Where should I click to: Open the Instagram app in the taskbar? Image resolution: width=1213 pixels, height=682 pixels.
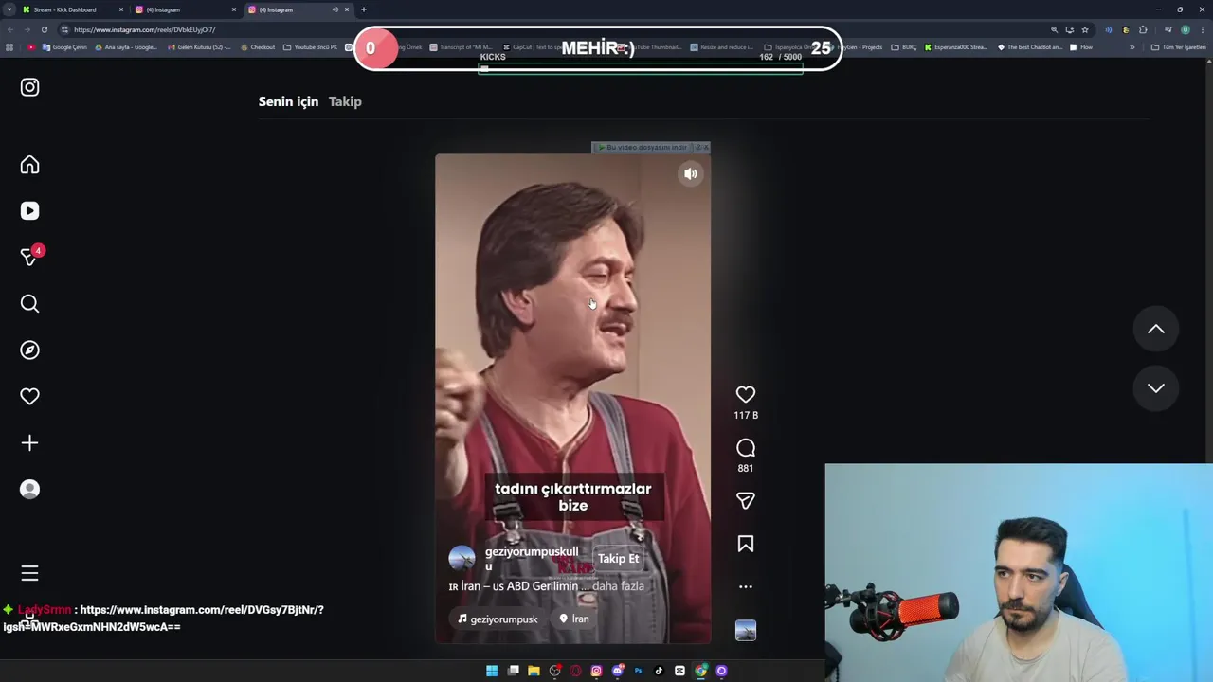[x=596, y=671]
